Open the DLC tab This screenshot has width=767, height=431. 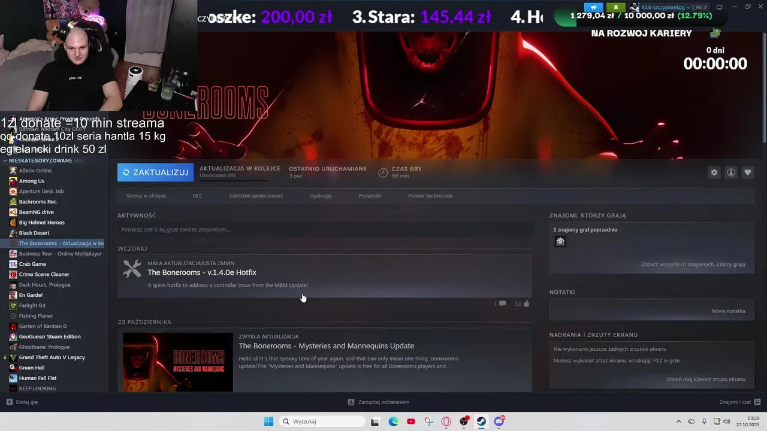pos(198,196)
